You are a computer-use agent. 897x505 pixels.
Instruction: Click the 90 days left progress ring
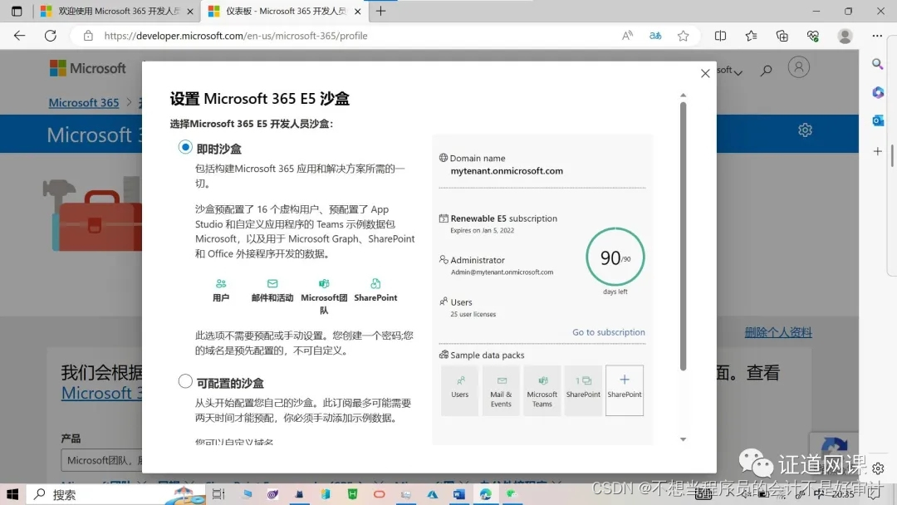coord(615,257)
